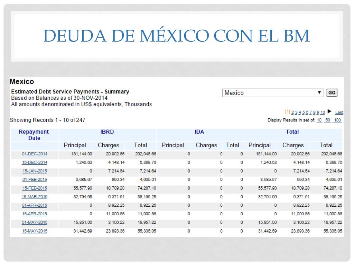354x265 pixels.
Task: Open results page 5
Action: tap(304, 112)
